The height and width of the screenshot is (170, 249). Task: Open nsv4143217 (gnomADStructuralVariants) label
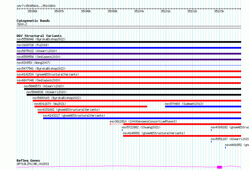tap(74, 115)
